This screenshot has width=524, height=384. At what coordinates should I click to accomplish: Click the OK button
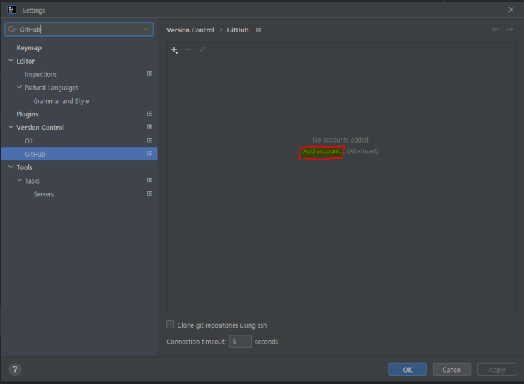[407, 369]
